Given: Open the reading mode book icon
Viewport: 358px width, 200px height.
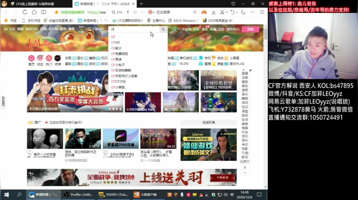Looking at the screenshot, I should point(44,12).
